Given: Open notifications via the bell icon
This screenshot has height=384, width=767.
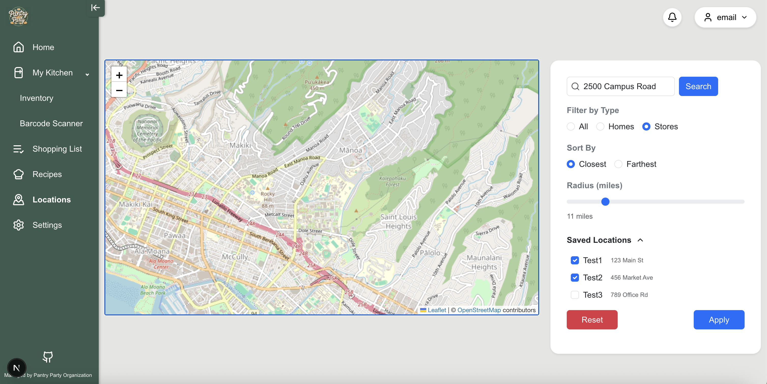Looking at the screenshot, I should [x=672, y=17].
